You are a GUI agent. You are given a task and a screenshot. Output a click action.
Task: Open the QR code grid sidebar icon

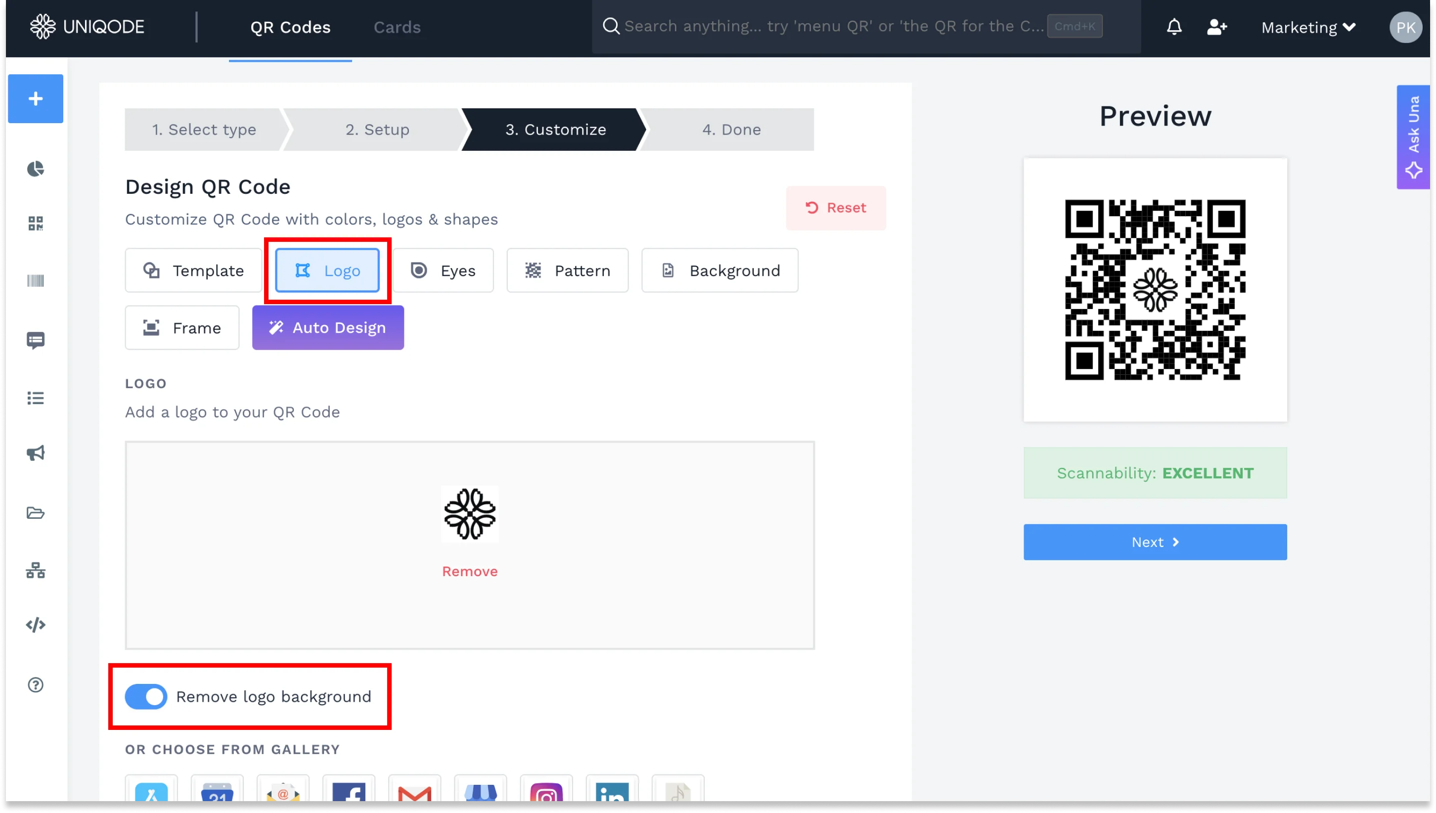pyautogui.click(x=36, y=224)
